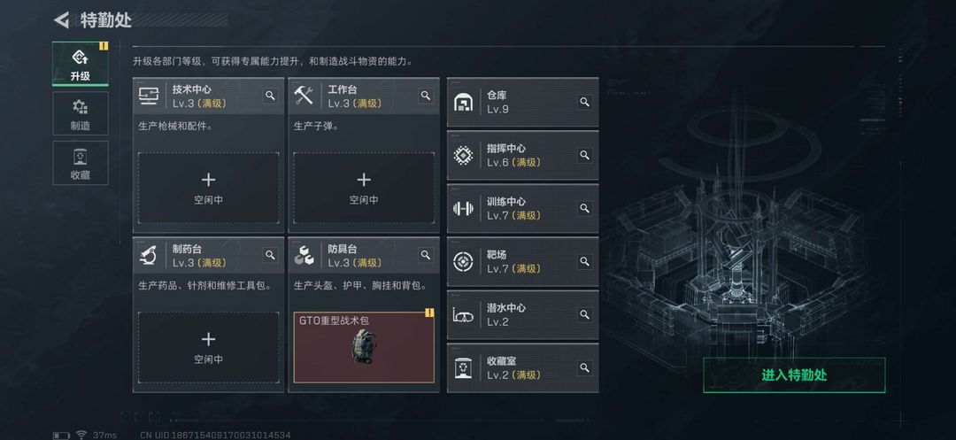956x440 pixels.
Task: Select the 潜水中心 Lv.2 row
Action: (x=522, y=315)
